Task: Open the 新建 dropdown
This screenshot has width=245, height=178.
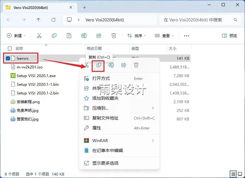Action: coord(16,36)
